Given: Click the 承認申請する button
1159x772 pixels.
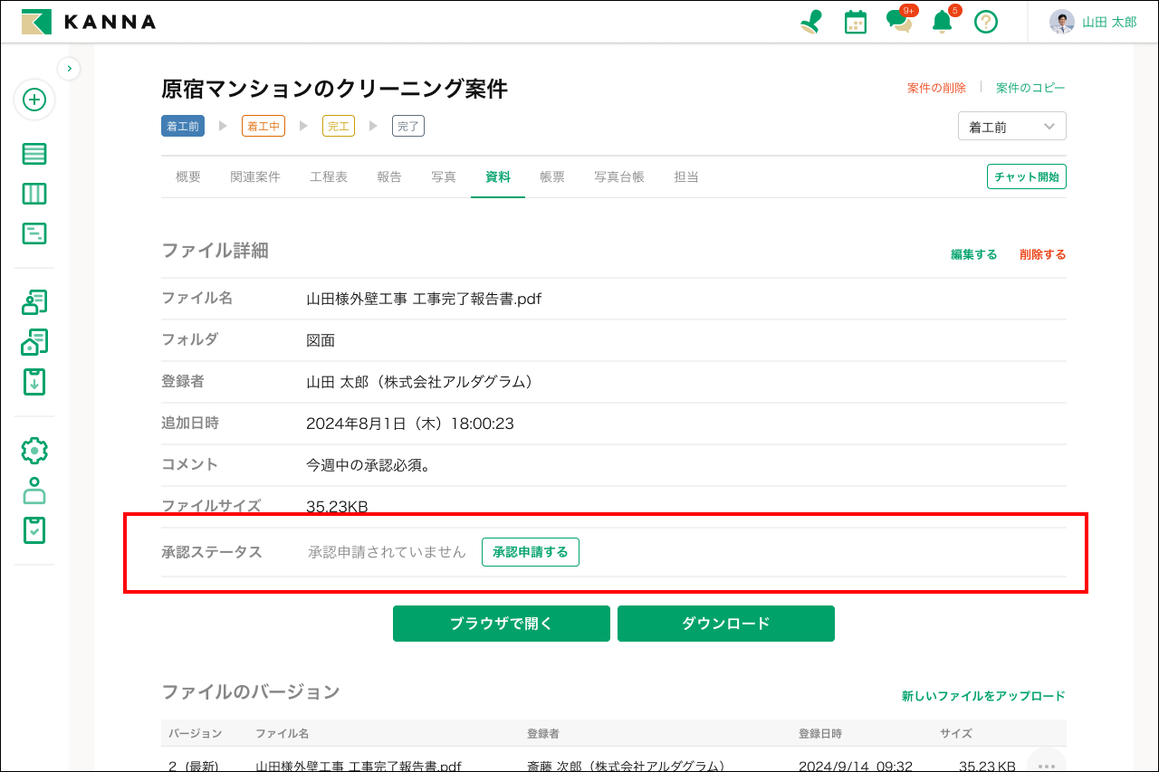Looking at the screenshot, I should point(530,552).
